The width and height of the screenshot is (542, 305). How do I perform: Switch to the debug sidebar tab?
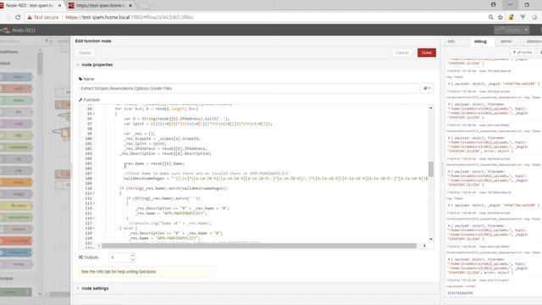[480, 42]
